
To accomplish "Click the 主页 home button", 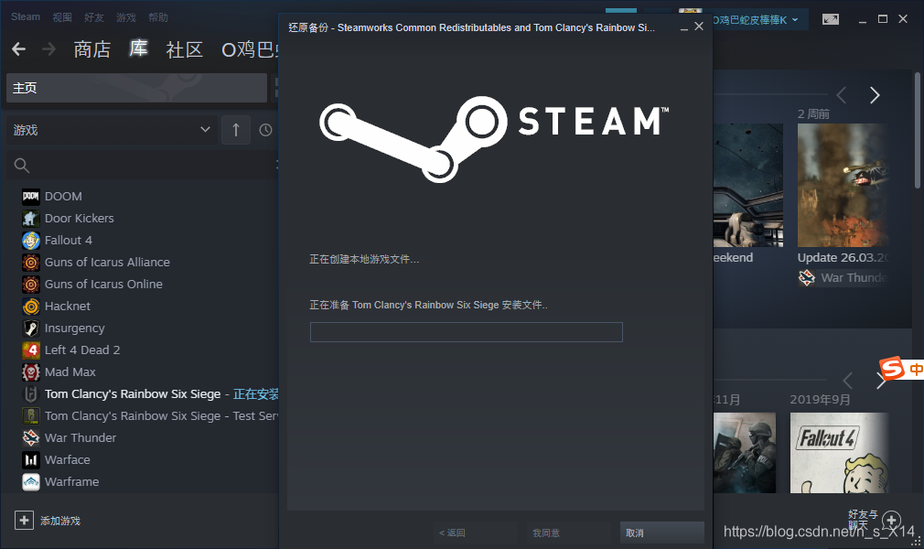I will point(136,88).
